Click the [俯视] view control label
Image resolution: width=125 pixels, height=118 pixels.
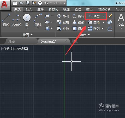(x=9, y=49)
